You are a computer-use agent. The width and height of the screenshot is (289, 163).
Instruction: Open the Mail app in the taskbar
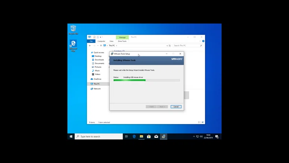(x=156, y=137)
